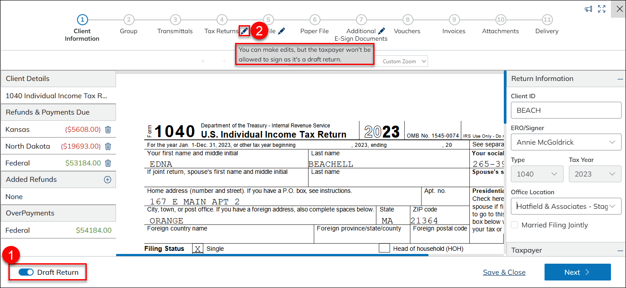Jump to step 9 Invoices
The image size is (626, 288).
(x=454, y=20)
